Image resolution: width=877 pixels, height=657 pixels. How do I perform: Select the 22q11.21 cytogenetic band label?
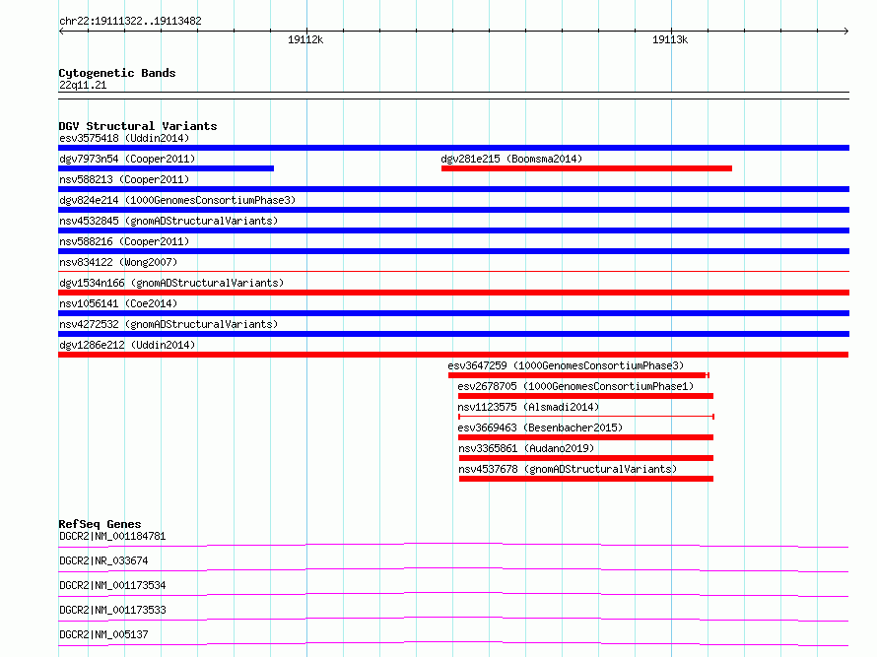pos(83,85)
